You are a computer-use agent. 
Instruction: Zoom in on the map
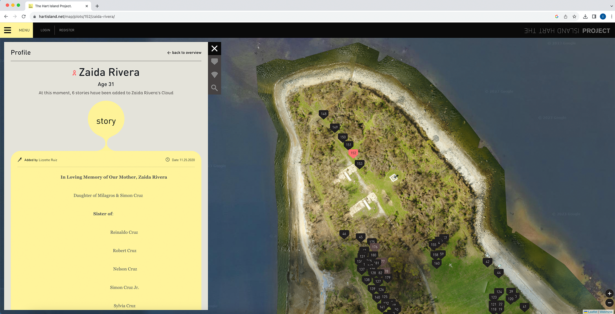pyautogui.click(x=609, y=294)
